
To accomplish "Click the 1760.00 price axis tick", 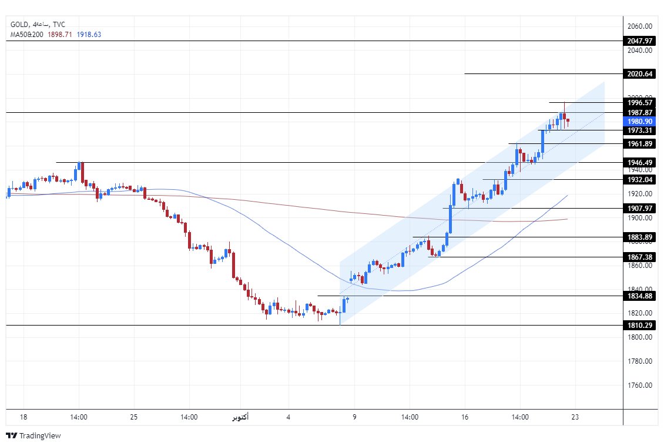I will tap(639, 385).
